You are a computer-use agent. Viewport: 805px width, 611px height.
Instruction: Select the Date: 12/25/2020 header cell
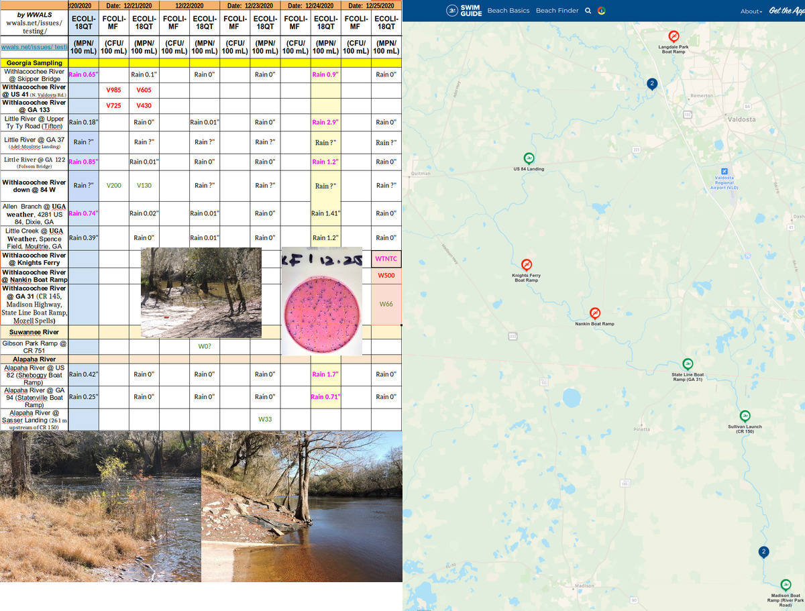[x=371, y=5]
